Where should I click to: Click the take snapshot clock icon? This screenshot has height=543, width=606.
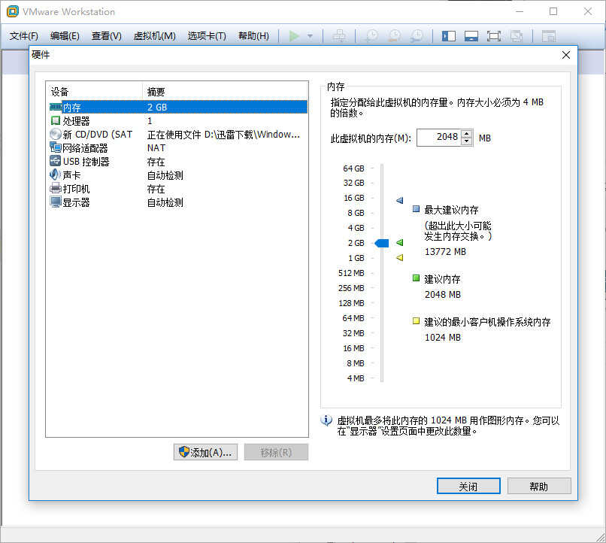(x=371, y=36)
